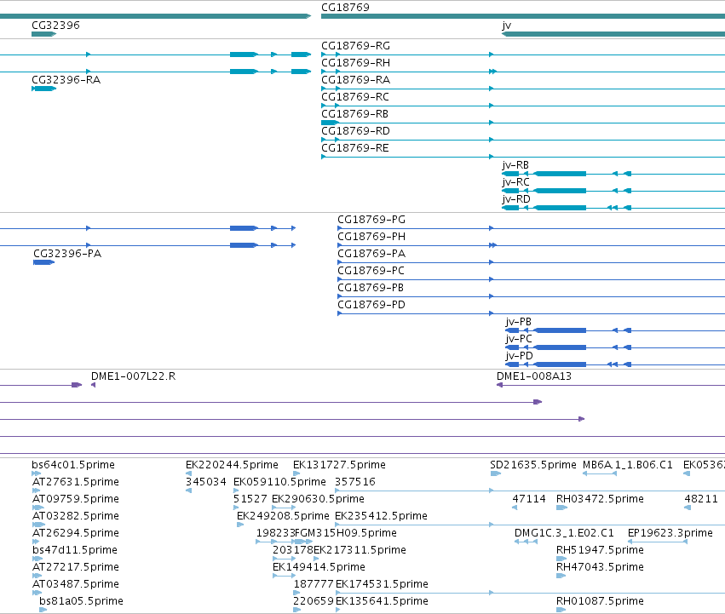725x614 pixels.
Task: Click the AT26294.5prime EST label
Action: [76, 534]
